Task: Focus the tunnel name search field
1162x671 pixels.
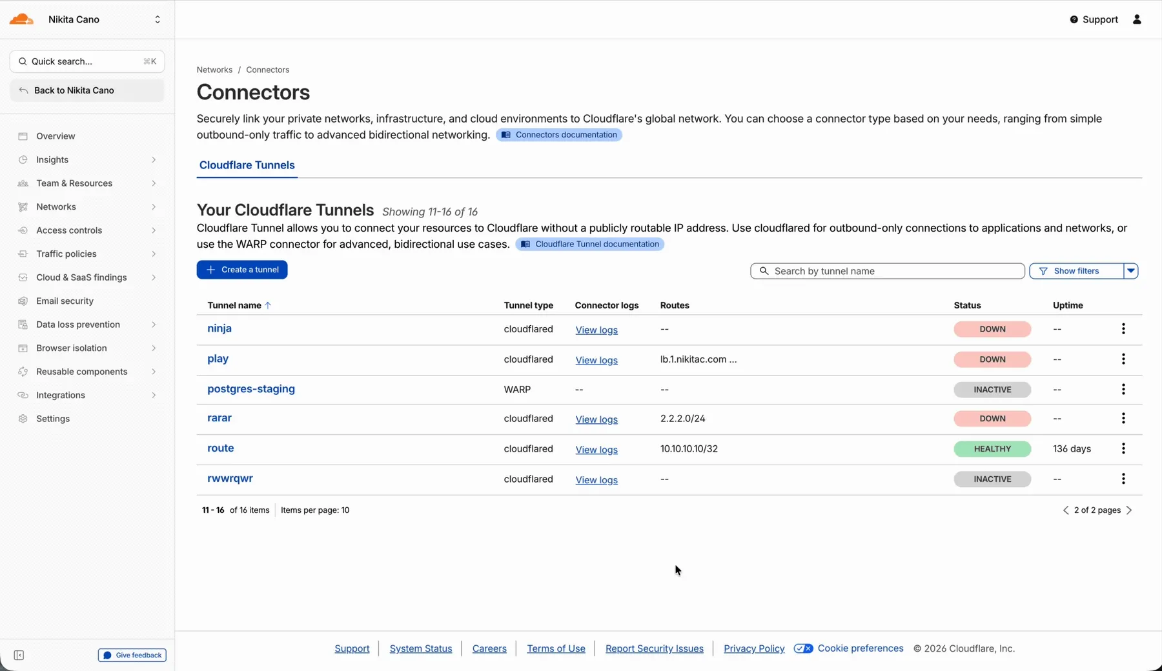Action: 888,271
